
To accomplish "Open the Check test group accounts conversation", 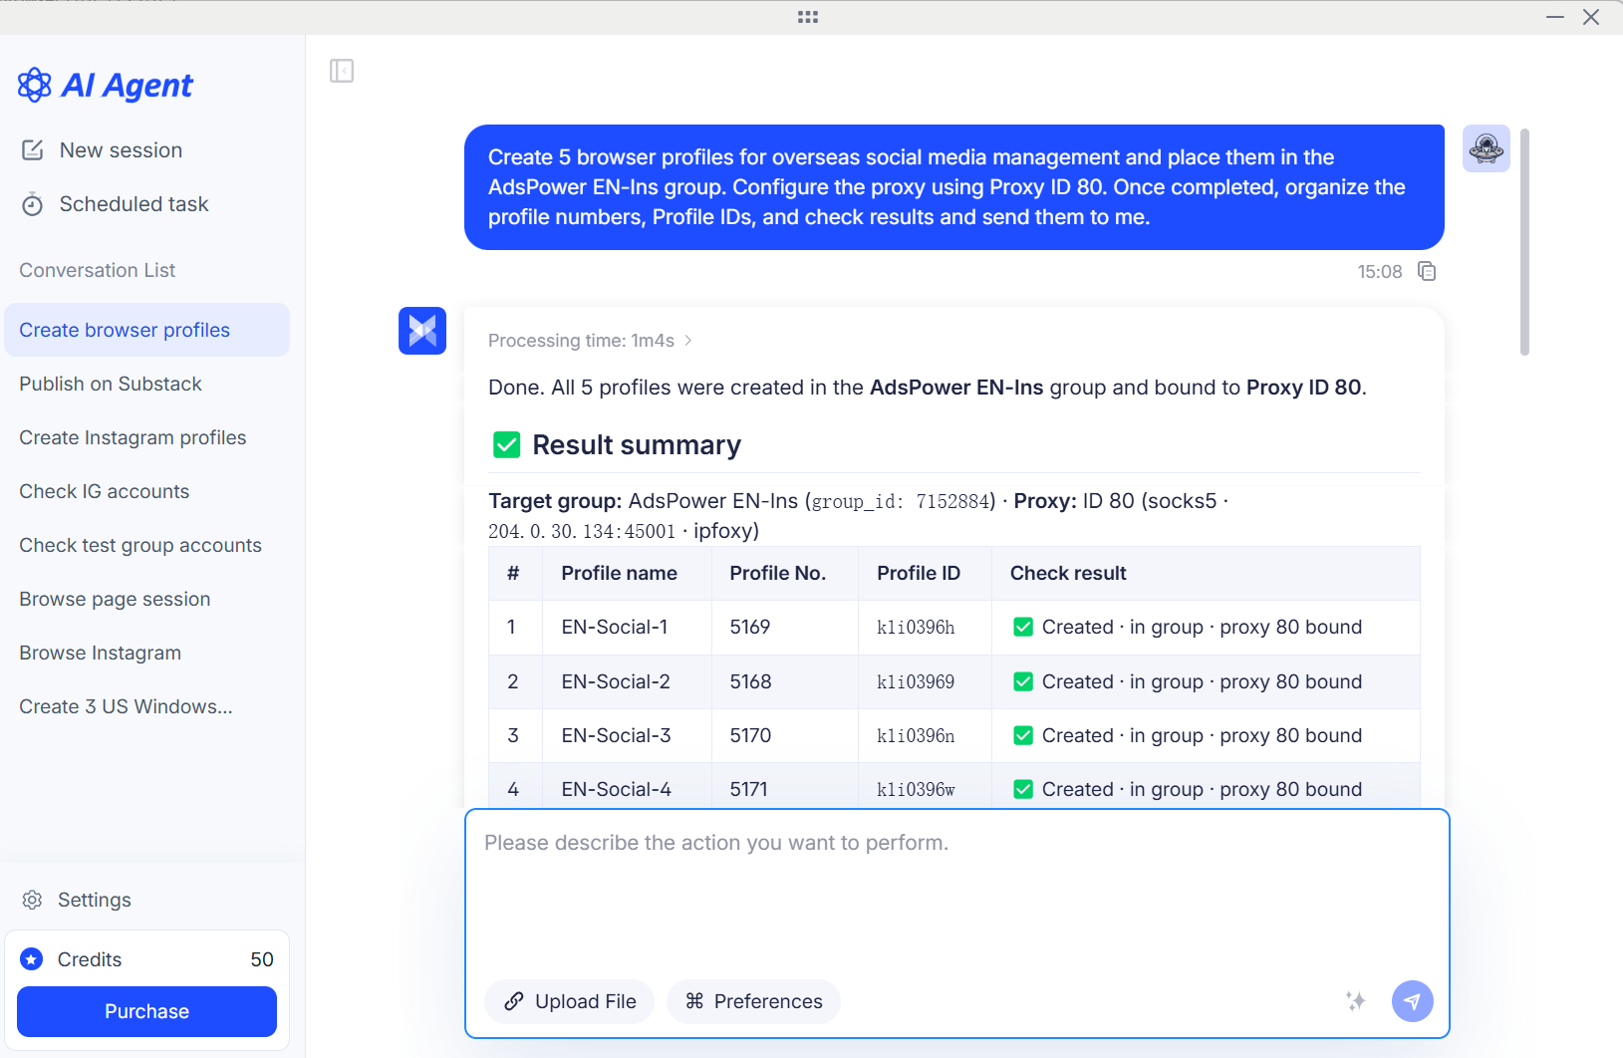I will click(147, 545).
